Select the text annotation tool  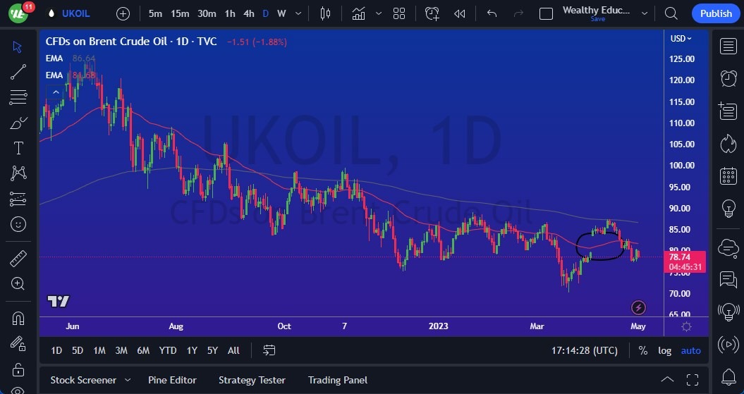tap(18, 148)
